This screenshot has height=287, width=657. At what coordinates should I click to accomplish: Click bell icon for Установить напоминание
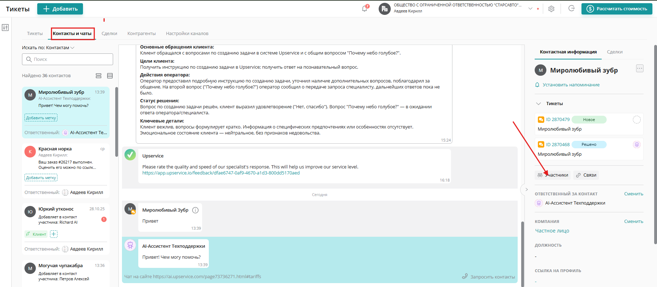[x=537, y=85]
